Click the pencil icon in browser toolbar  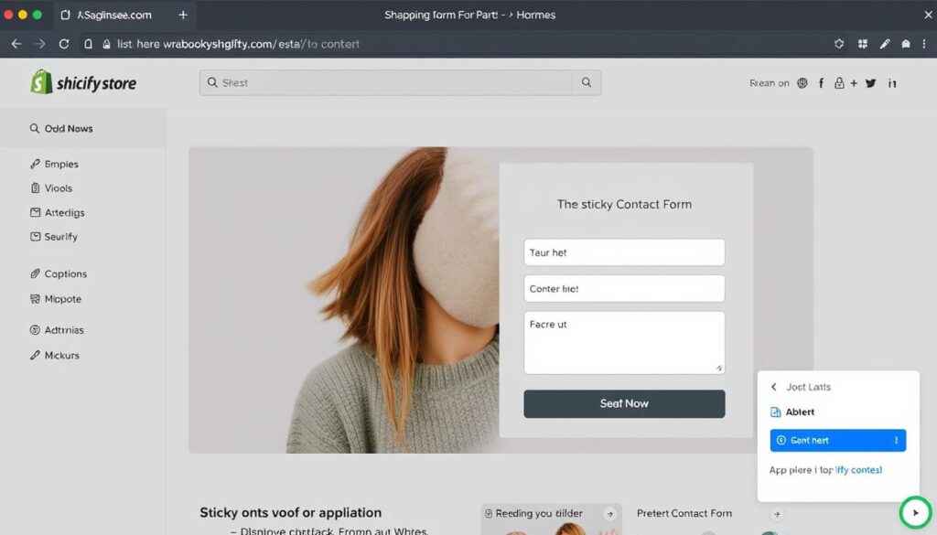pos(885,44)
